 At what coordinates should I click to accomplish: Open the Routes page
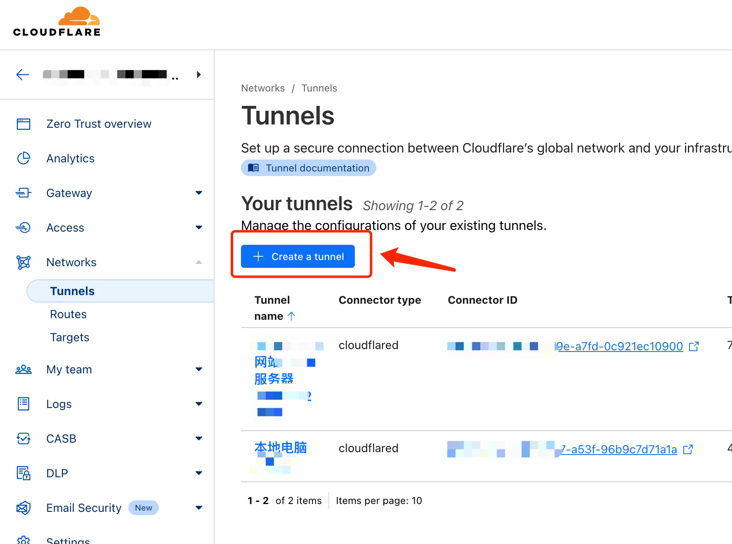(68, 314)
